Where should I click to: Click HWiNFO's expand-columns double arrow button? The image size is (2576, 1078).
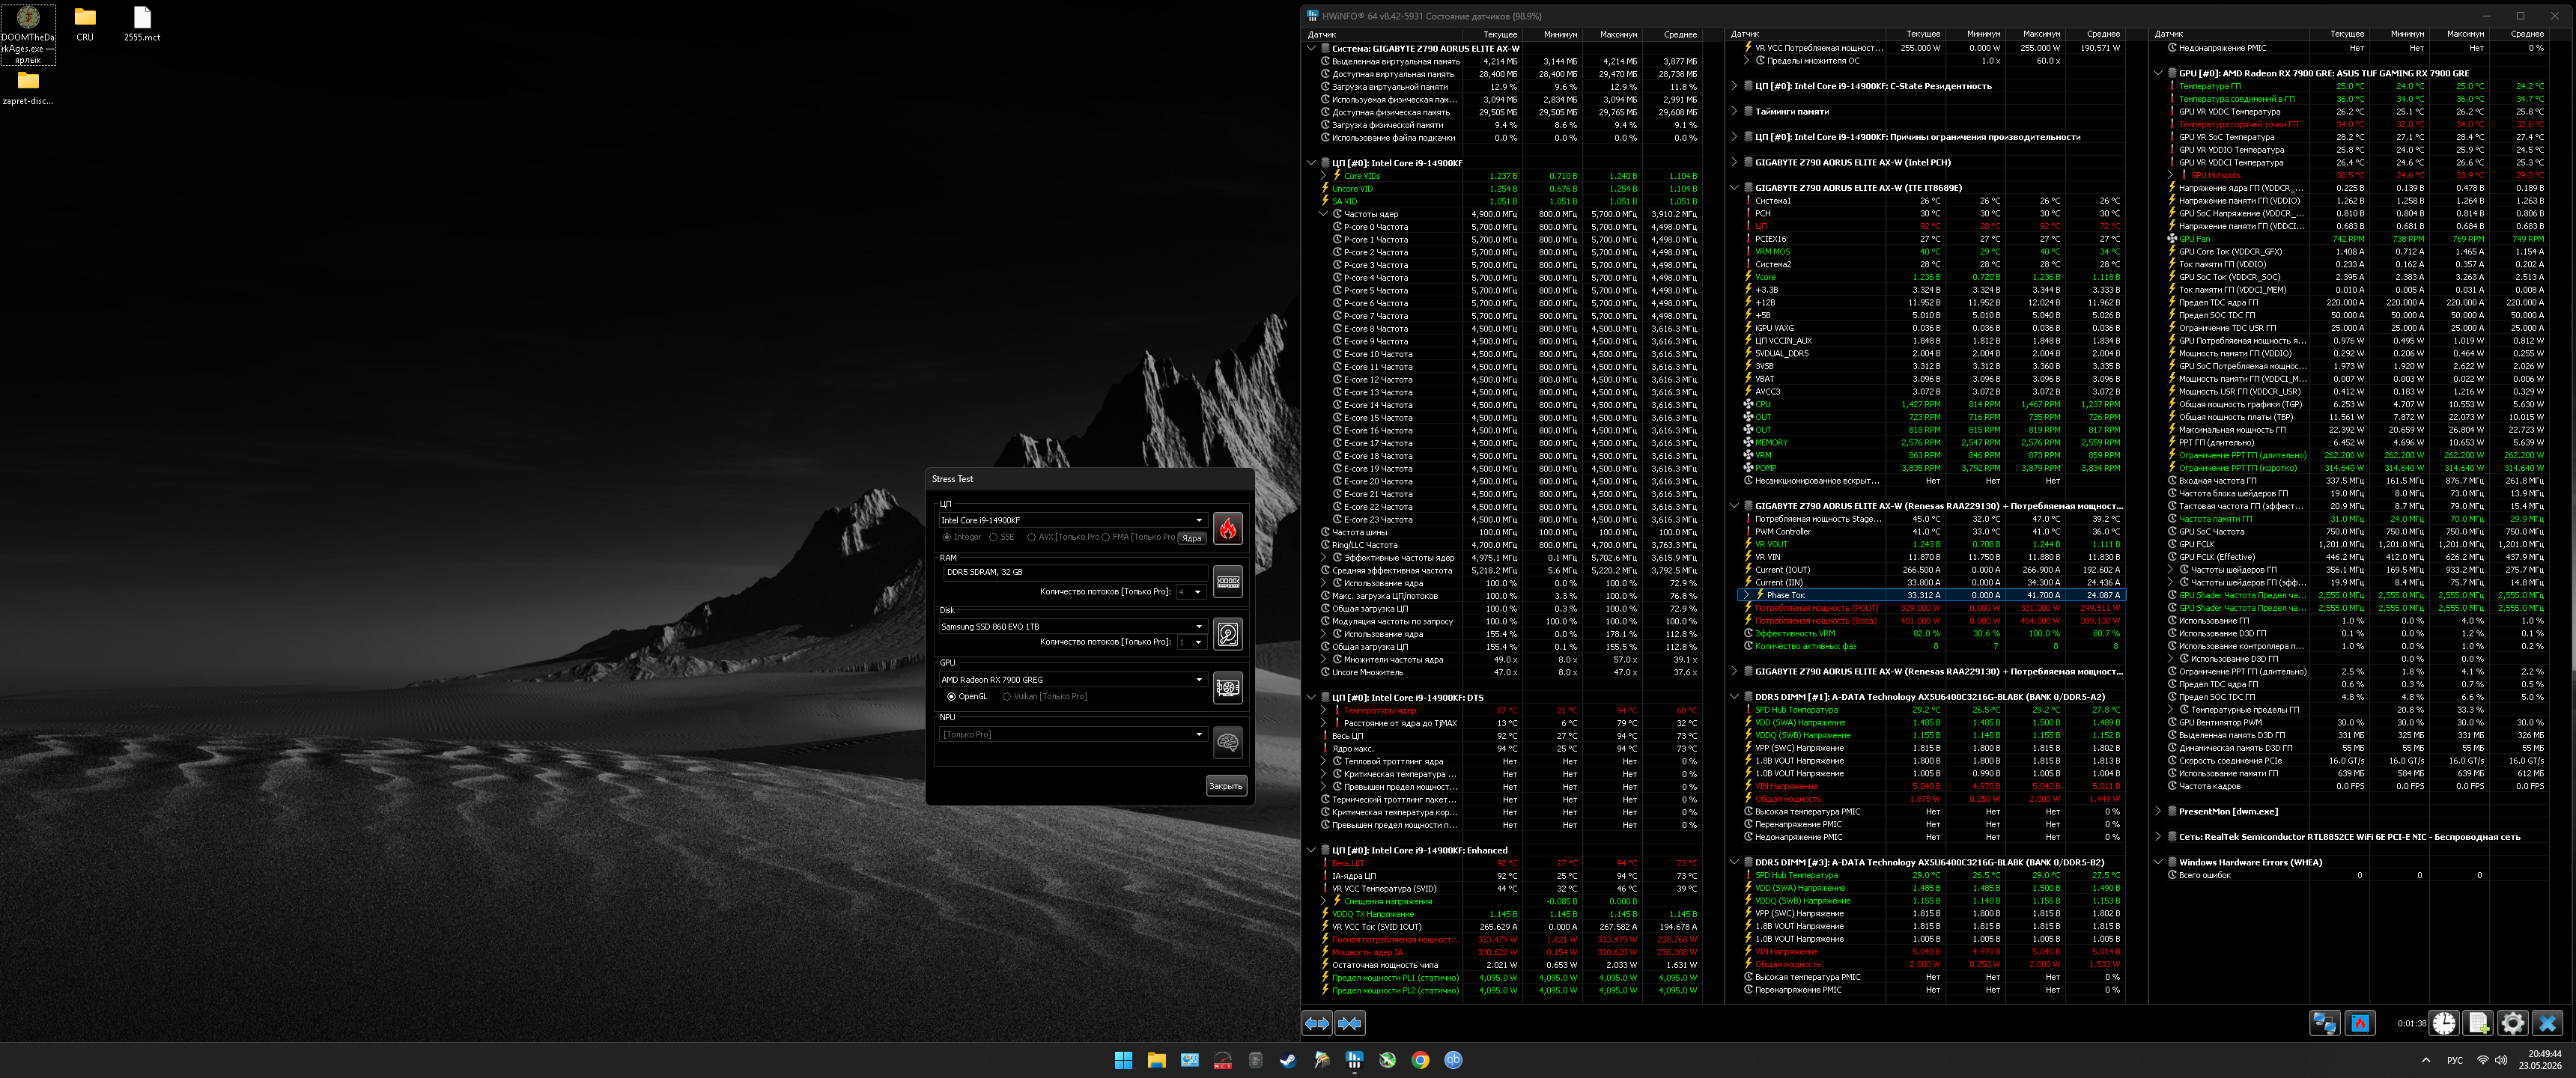(1317, 1023)
